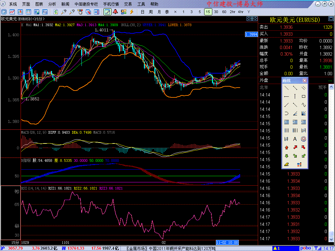Select the 4hr timeframe button
The image size is (335, 251).
coord(241,12)
